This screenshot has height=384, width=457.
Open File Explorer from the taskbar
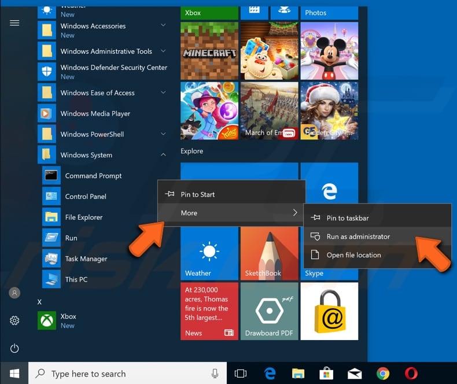[x=298, y=373]
